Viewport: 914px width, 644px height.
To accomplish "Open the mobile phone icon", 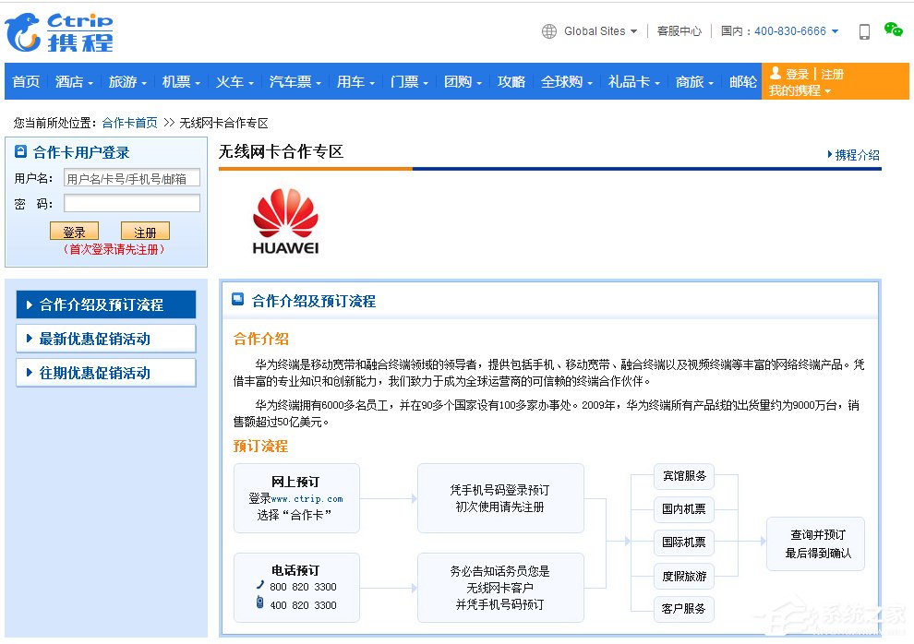I will click(x=864, y=31).
